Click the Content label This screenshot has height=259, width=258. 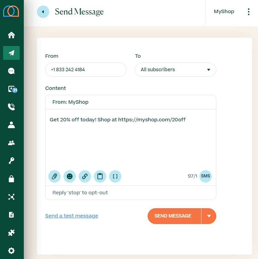[x=56, y=88]
